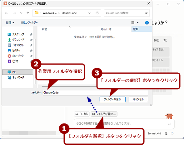Click the orange Claude mascot icon
Image resolution: width=184 pixels, height=145 pixels.
[x=169, y=116]
